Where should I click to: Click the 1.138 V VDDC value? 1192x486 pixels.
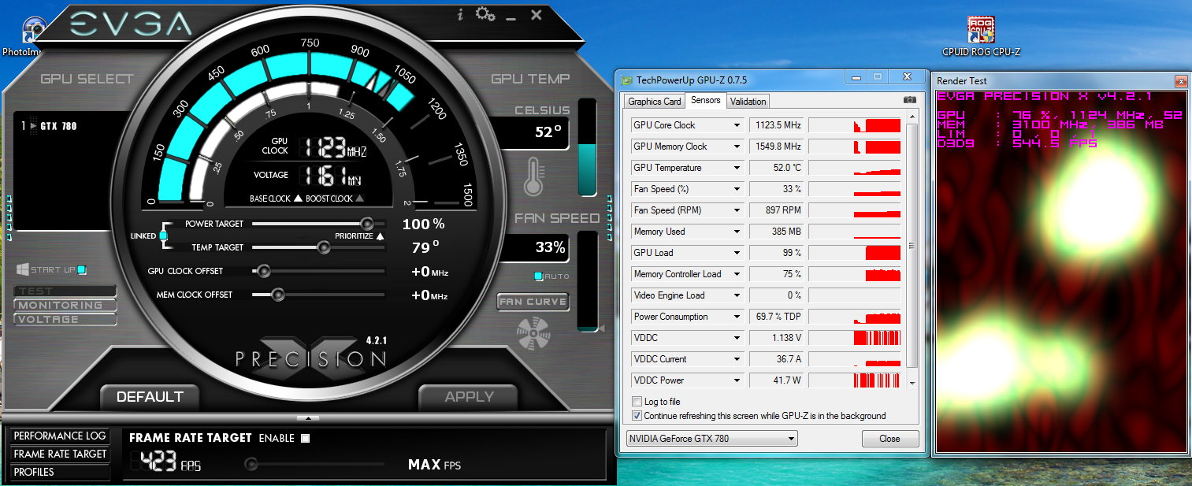(x=775, y=338)
